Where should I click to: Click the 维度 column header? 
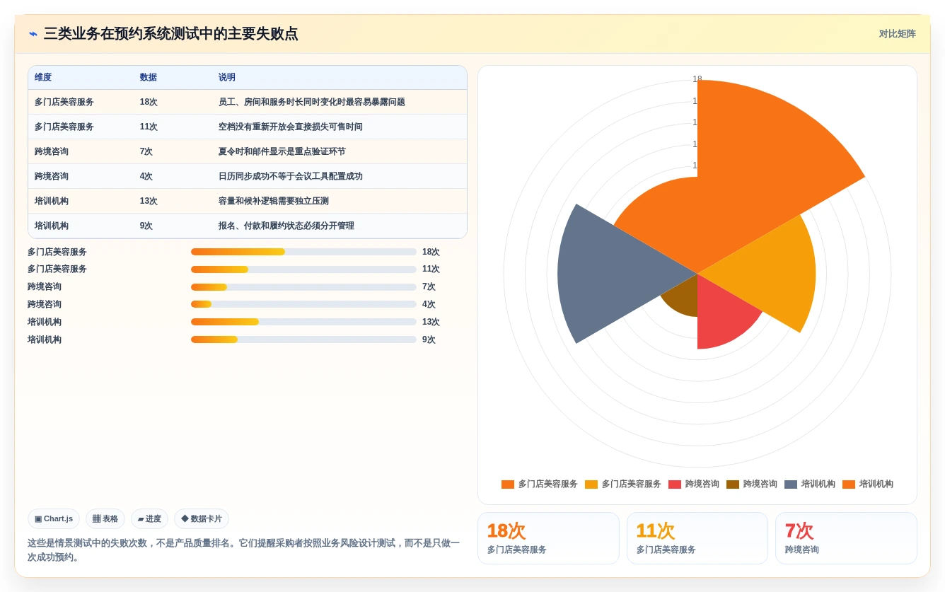click(x=43, y=77)
